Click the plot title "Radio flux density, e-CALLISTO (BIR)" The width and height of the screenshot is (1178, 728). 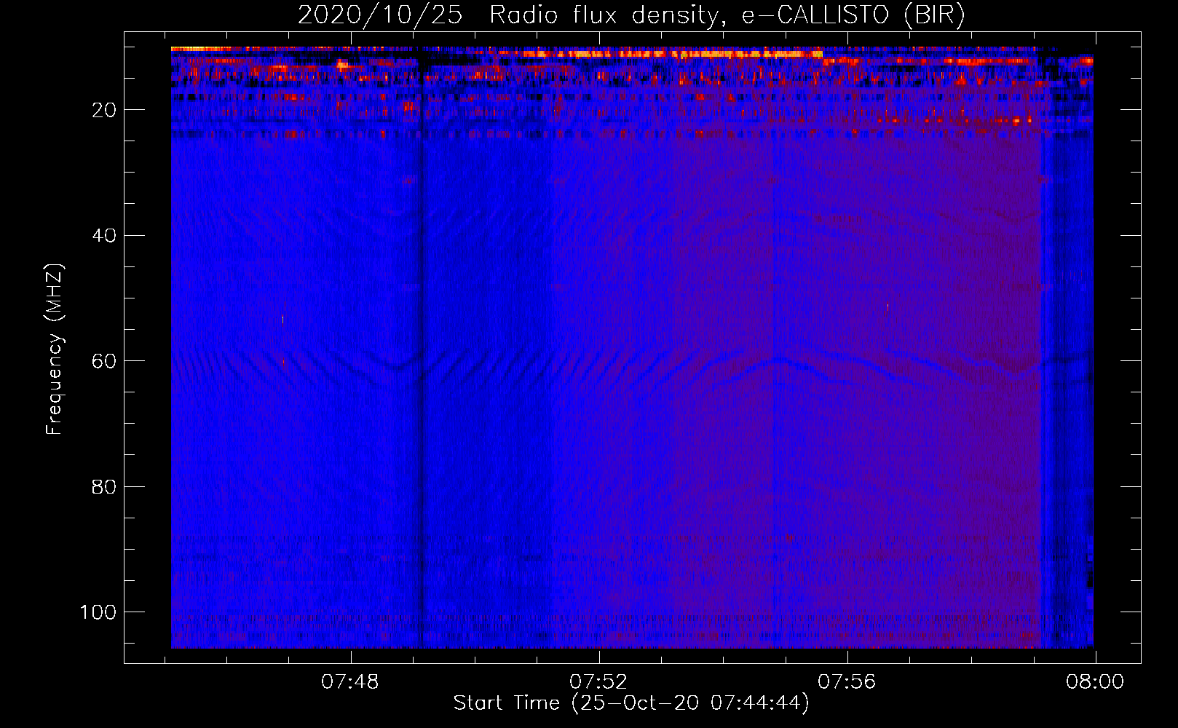pyautogui.click(x=727, y=15)
